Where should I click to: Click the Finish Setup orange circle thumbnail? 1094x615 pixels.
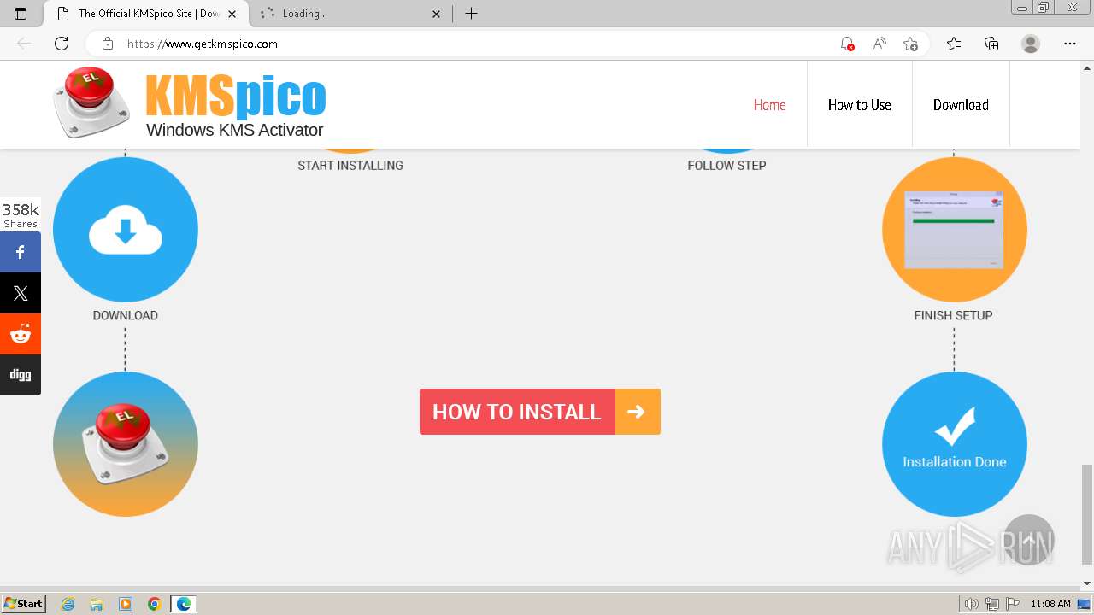coord(955,229)
